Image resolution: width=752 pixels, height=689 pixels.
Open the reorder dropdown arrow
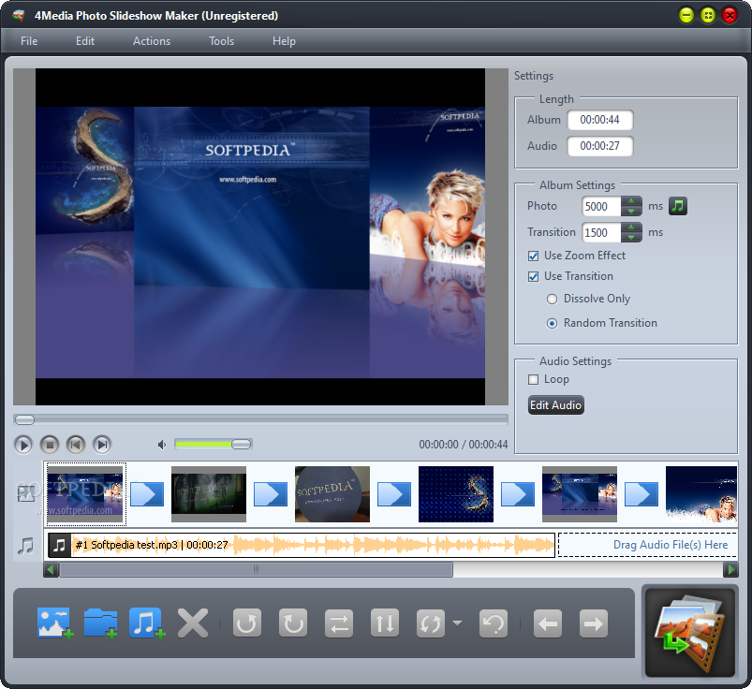[x=457, y=623]
